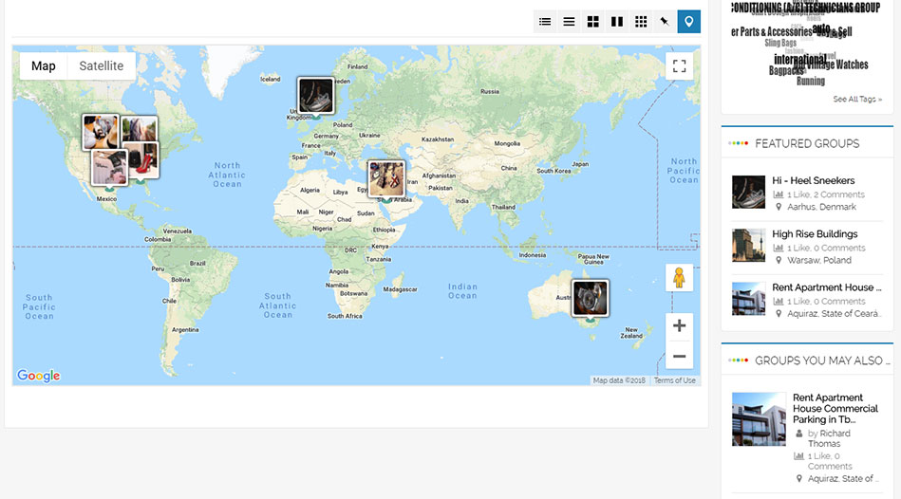This screenshot has width=901, height=499.
Task: Open See All Tags link
Action: point(856,100)
